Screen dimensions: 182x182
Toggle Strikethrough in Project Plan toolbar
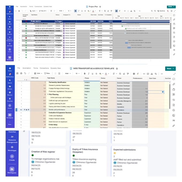pos(85,11)
